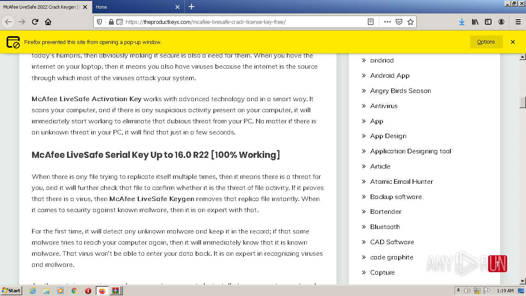This screenshot has width=526, height=296.
Task: Show sidebars panel
Action: pyautogui.click(x=488, y=22)
